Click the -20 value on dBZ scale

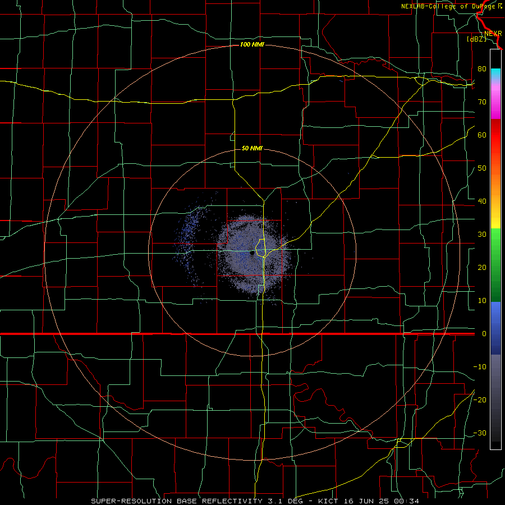(x=480, y=400)
